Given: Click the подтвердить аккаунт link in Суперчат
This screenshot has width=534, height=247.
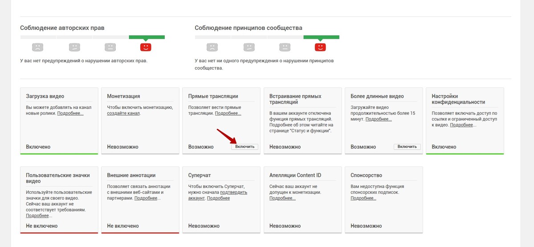Looking at the screenshot, I should tap(233, 192).
